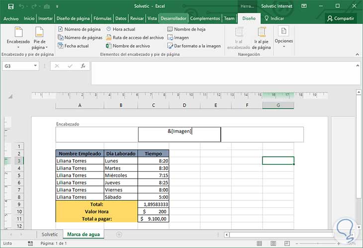The image size is (363, 248).
Task: Click the Compartir button
Action: (341, 18)
